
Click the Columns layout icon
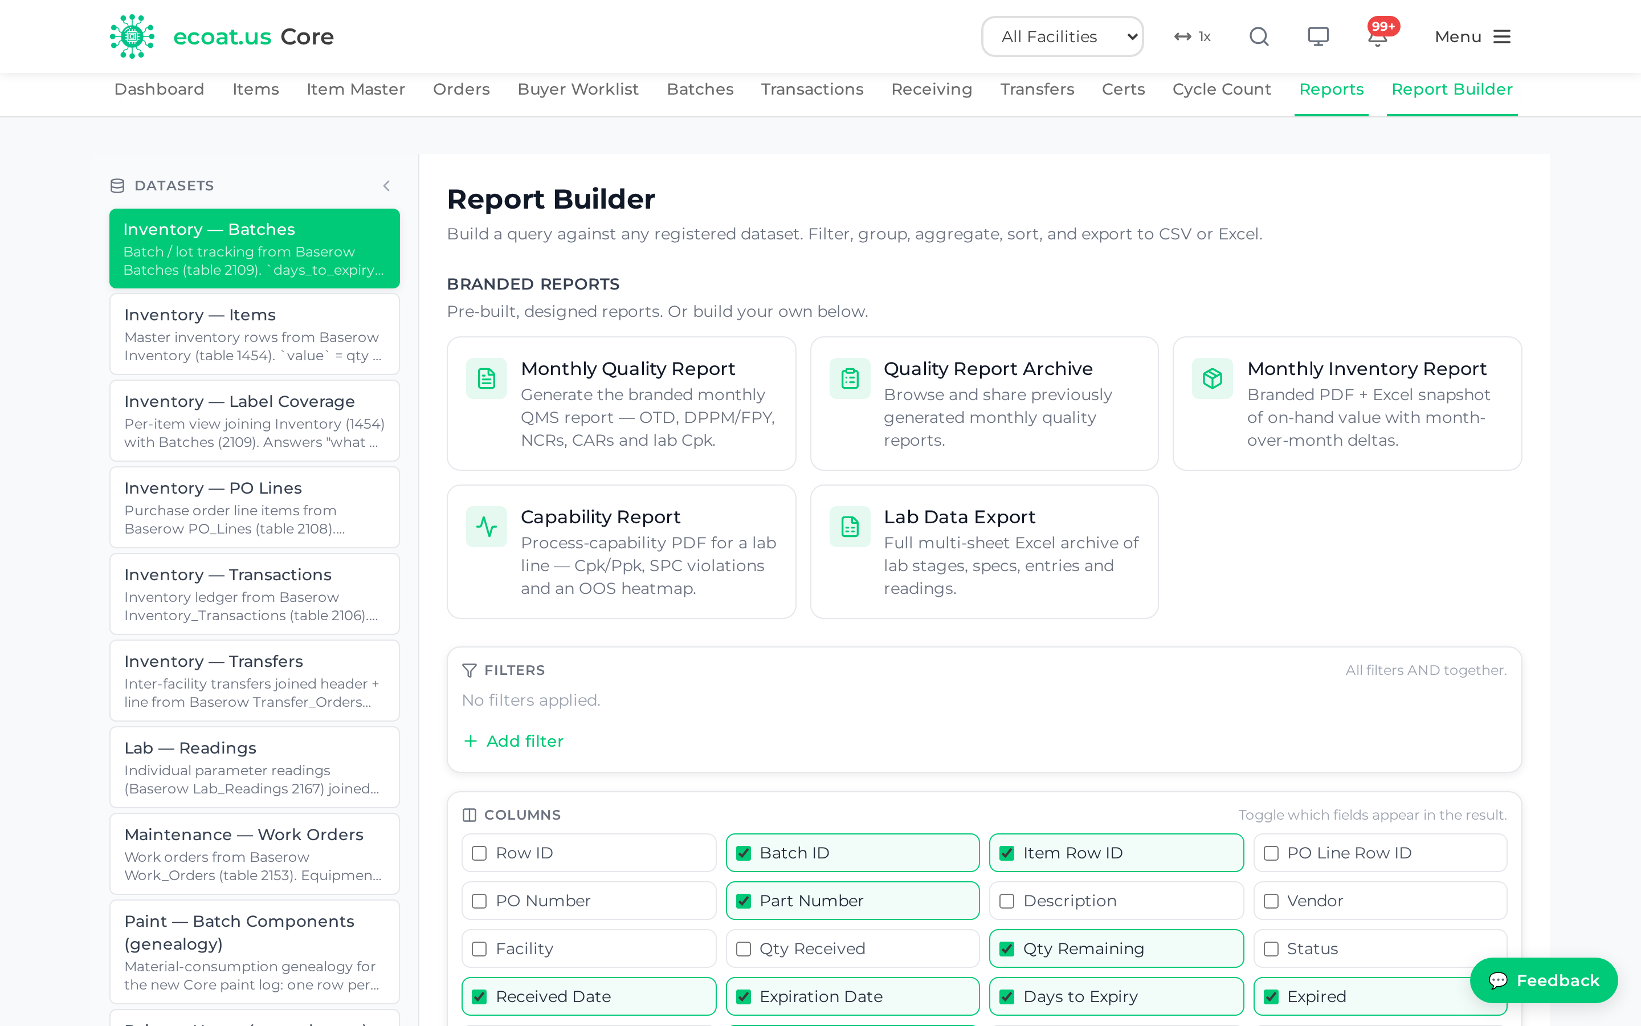click(470, 815)
